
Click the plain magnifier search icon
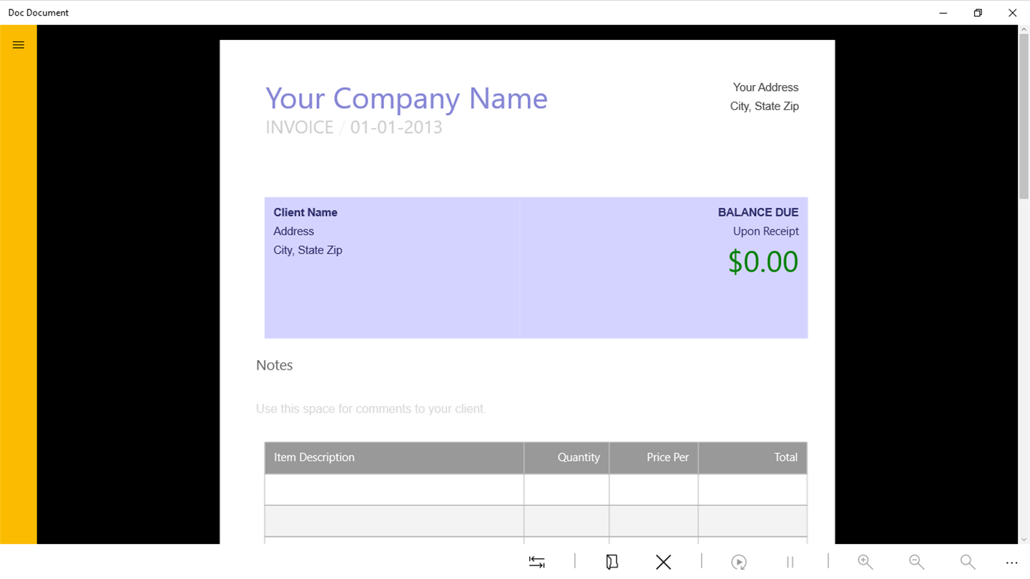tap(967, 562)
